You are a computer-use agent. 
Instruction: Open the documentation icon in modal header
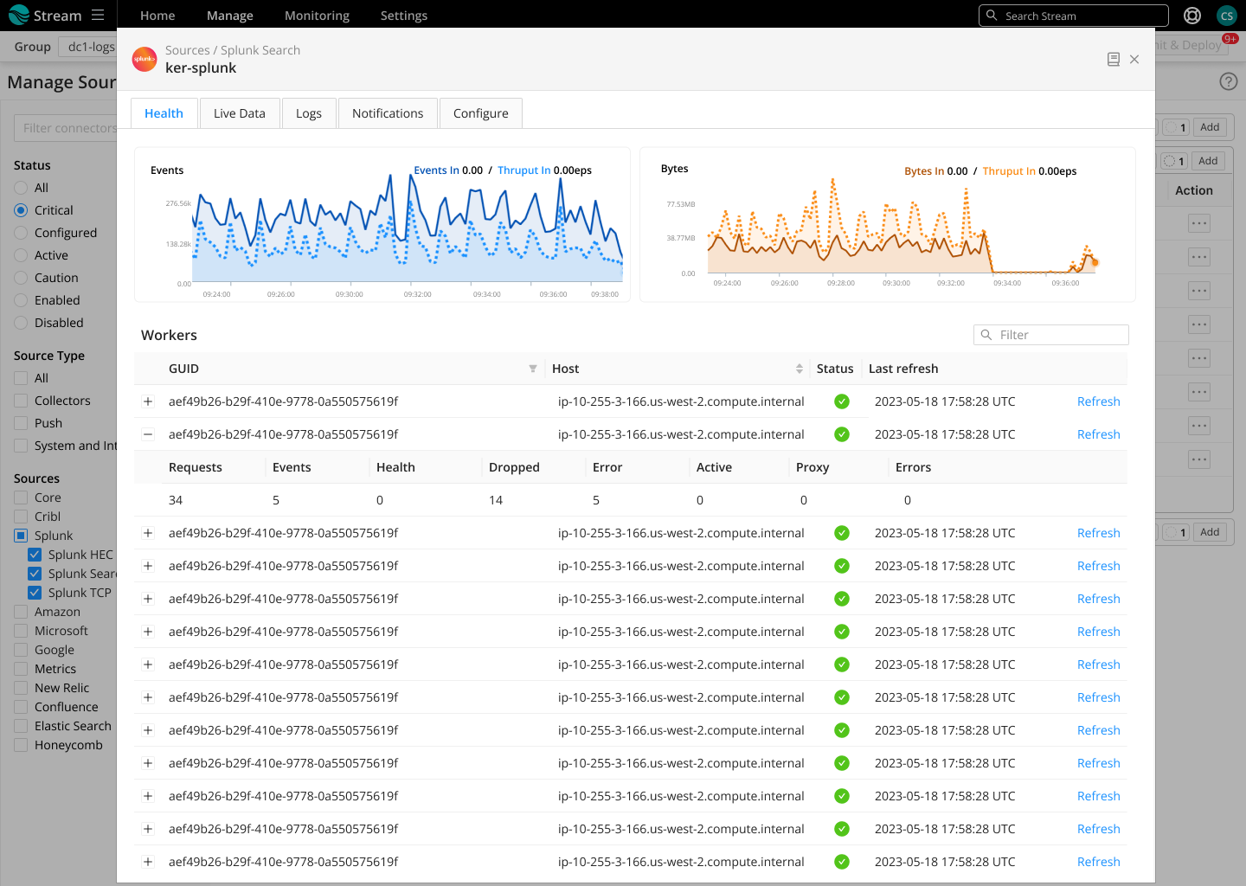click(1114, 60)
